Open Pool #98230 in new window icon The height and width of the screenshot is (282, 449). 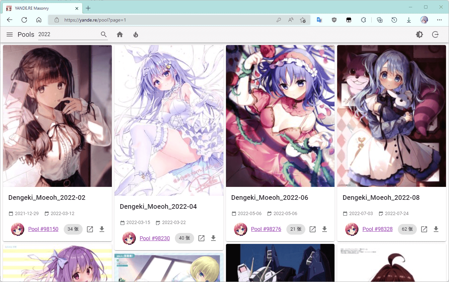coord(201,238)
